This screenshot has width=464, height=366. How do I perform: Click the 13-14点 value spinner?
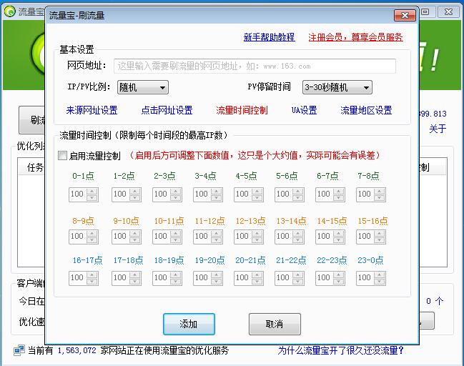tap(289, 237)
